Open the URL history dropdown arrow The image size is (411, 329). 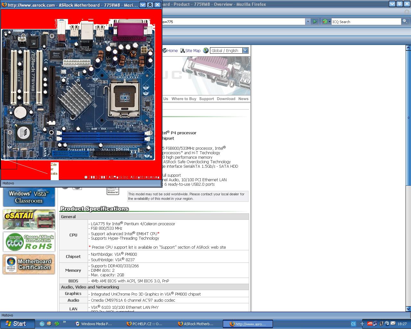308,22
